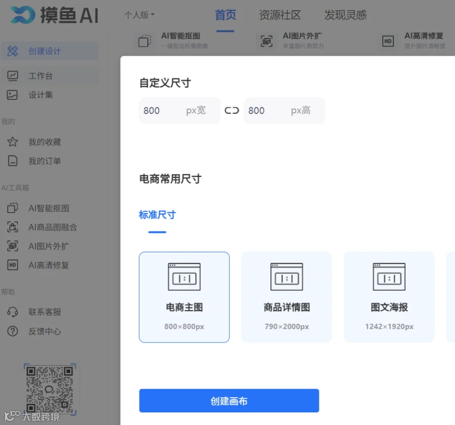The image size is (455, 425).
Task: Click the headset icon for 联系客服
Action: click(x=13, y=312)
